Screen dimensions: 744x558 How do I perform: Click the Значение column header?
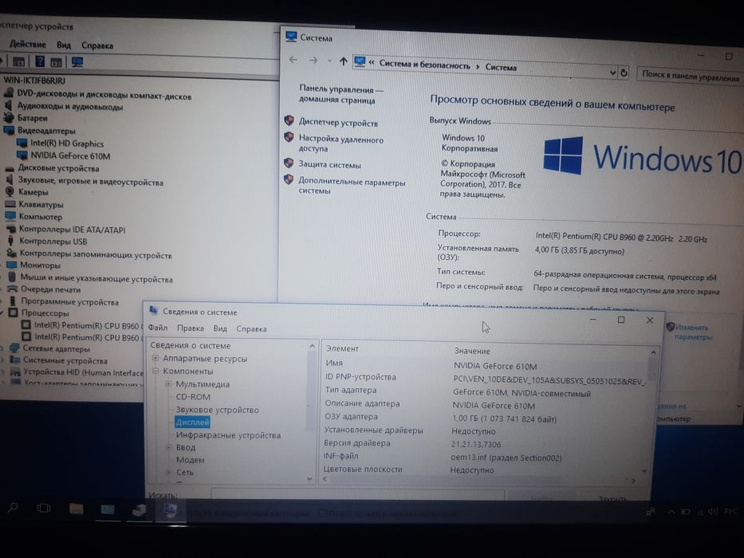click(472, 351)
